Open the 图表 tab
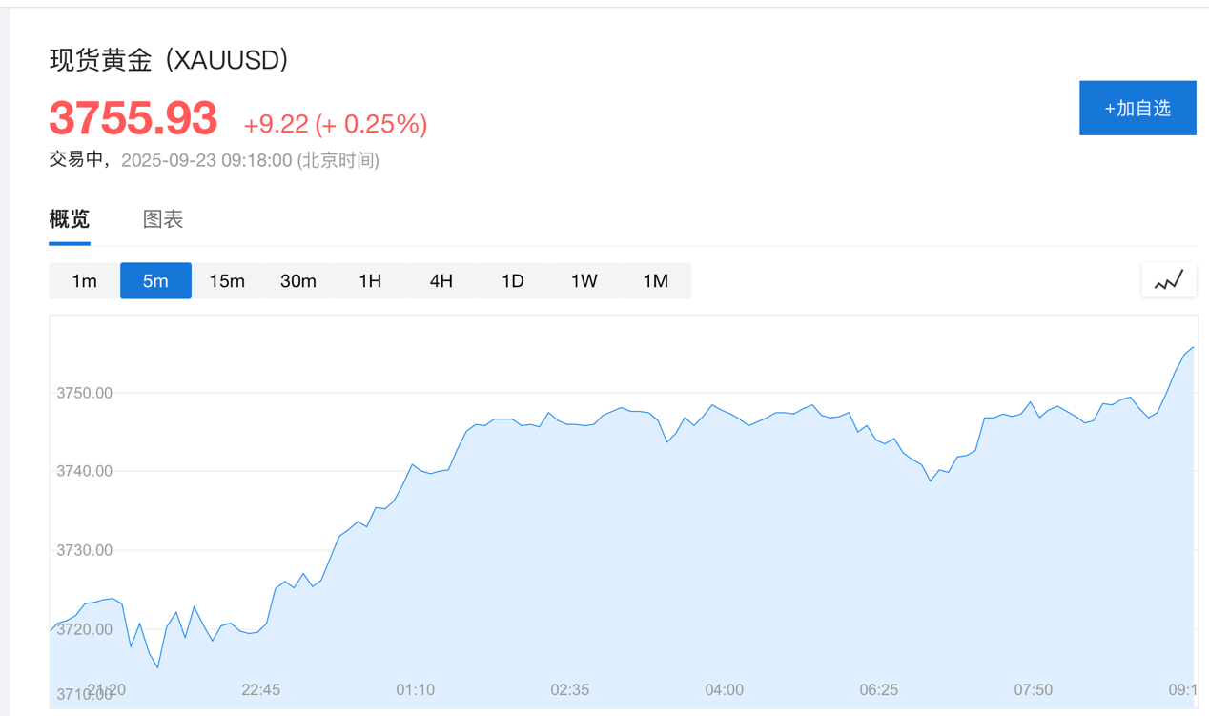The width and height of the screenshot is (1209, 716). tap(163, 219)
